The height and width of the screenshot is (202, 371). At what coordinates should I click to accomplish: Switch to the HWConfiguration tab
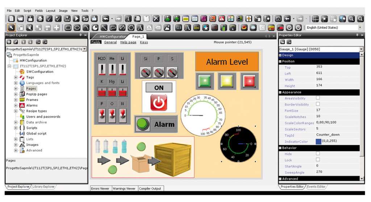point(112,37)
